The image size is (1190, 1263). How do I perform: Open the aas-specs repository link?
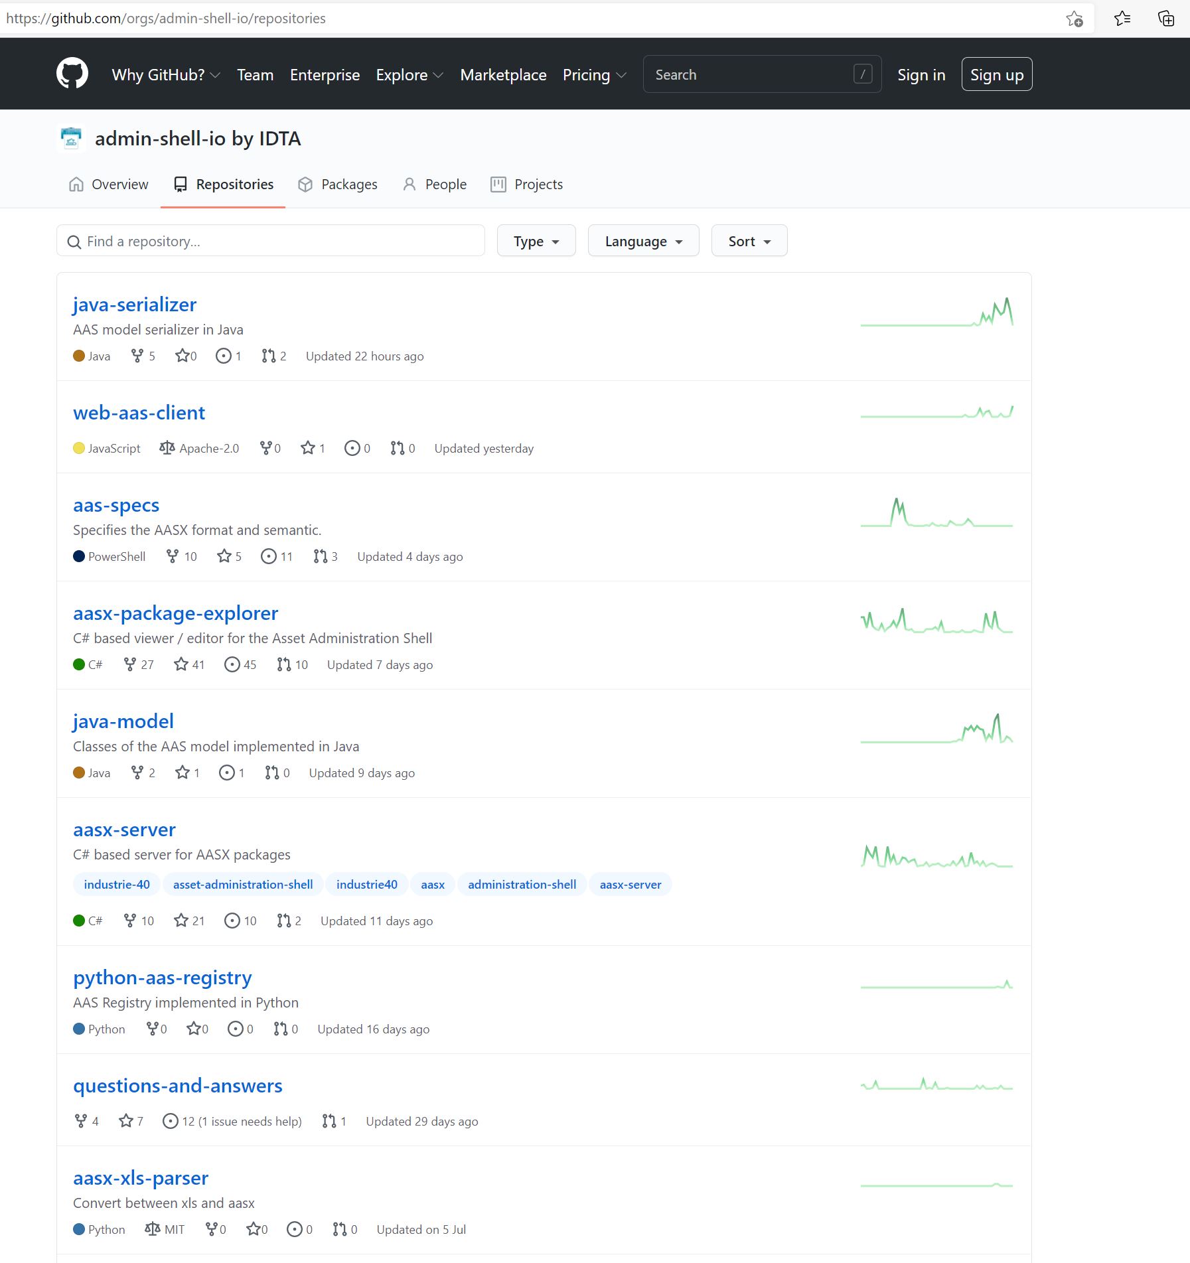click(116, 505)
